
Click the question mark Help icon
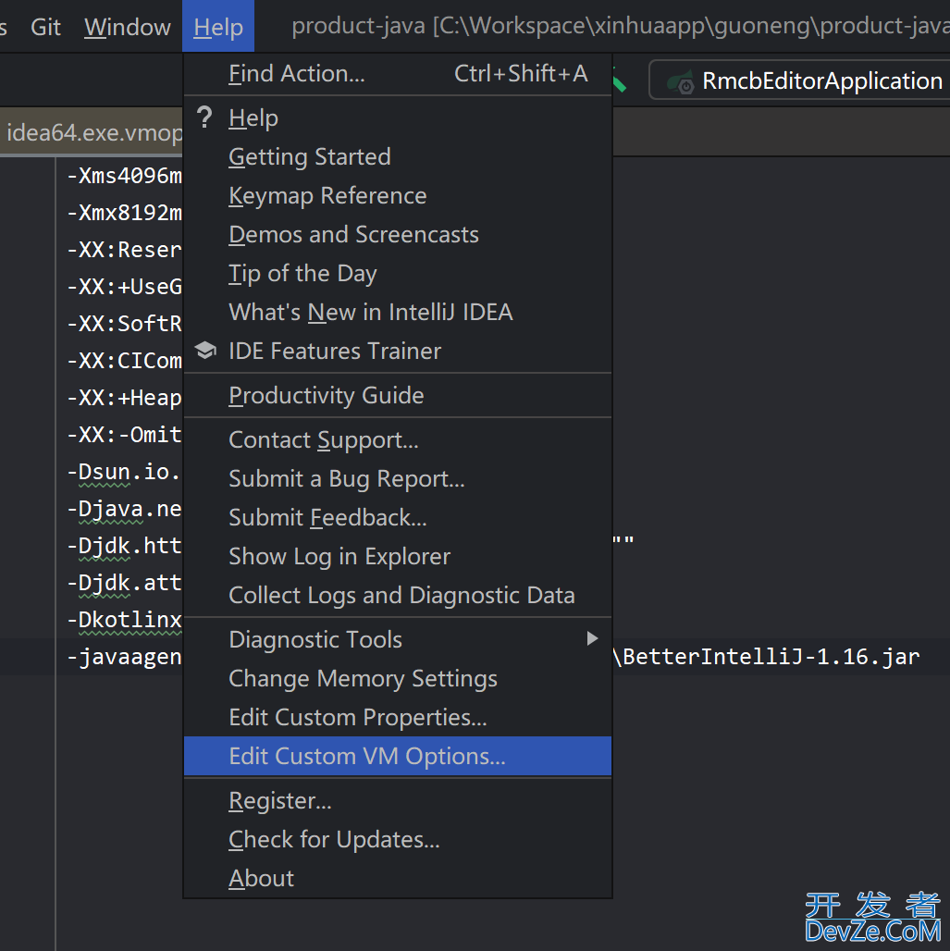pyautogui.click(x=205, y=117)
